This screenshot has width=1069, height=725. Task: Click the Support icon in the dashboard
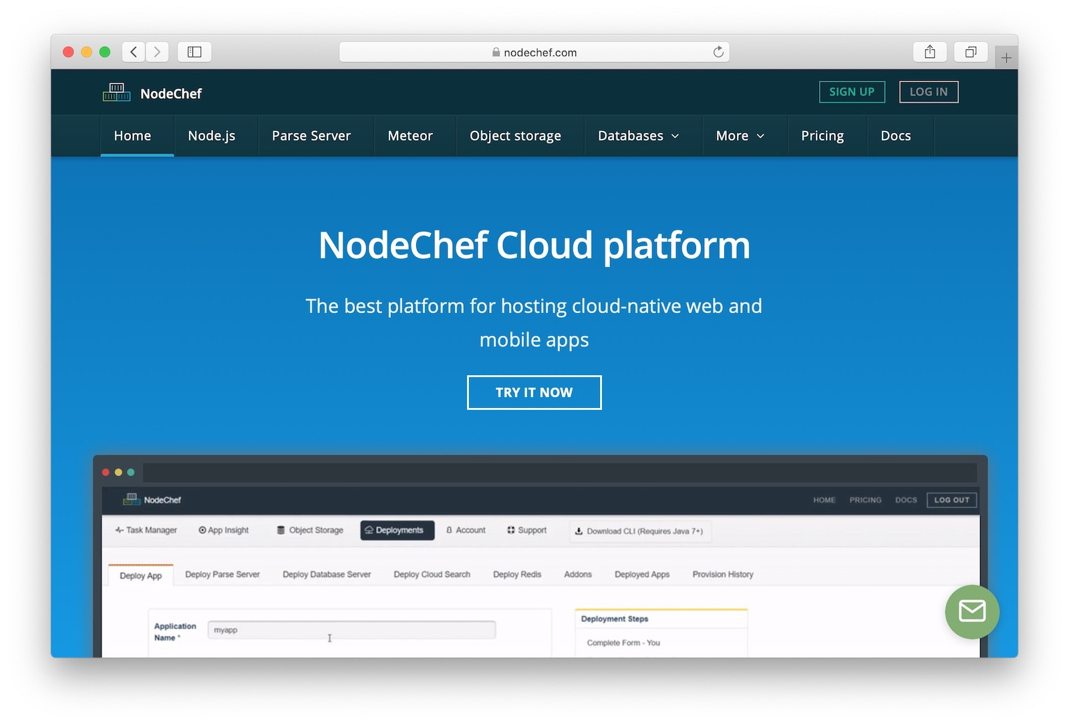tap(510, 530)
